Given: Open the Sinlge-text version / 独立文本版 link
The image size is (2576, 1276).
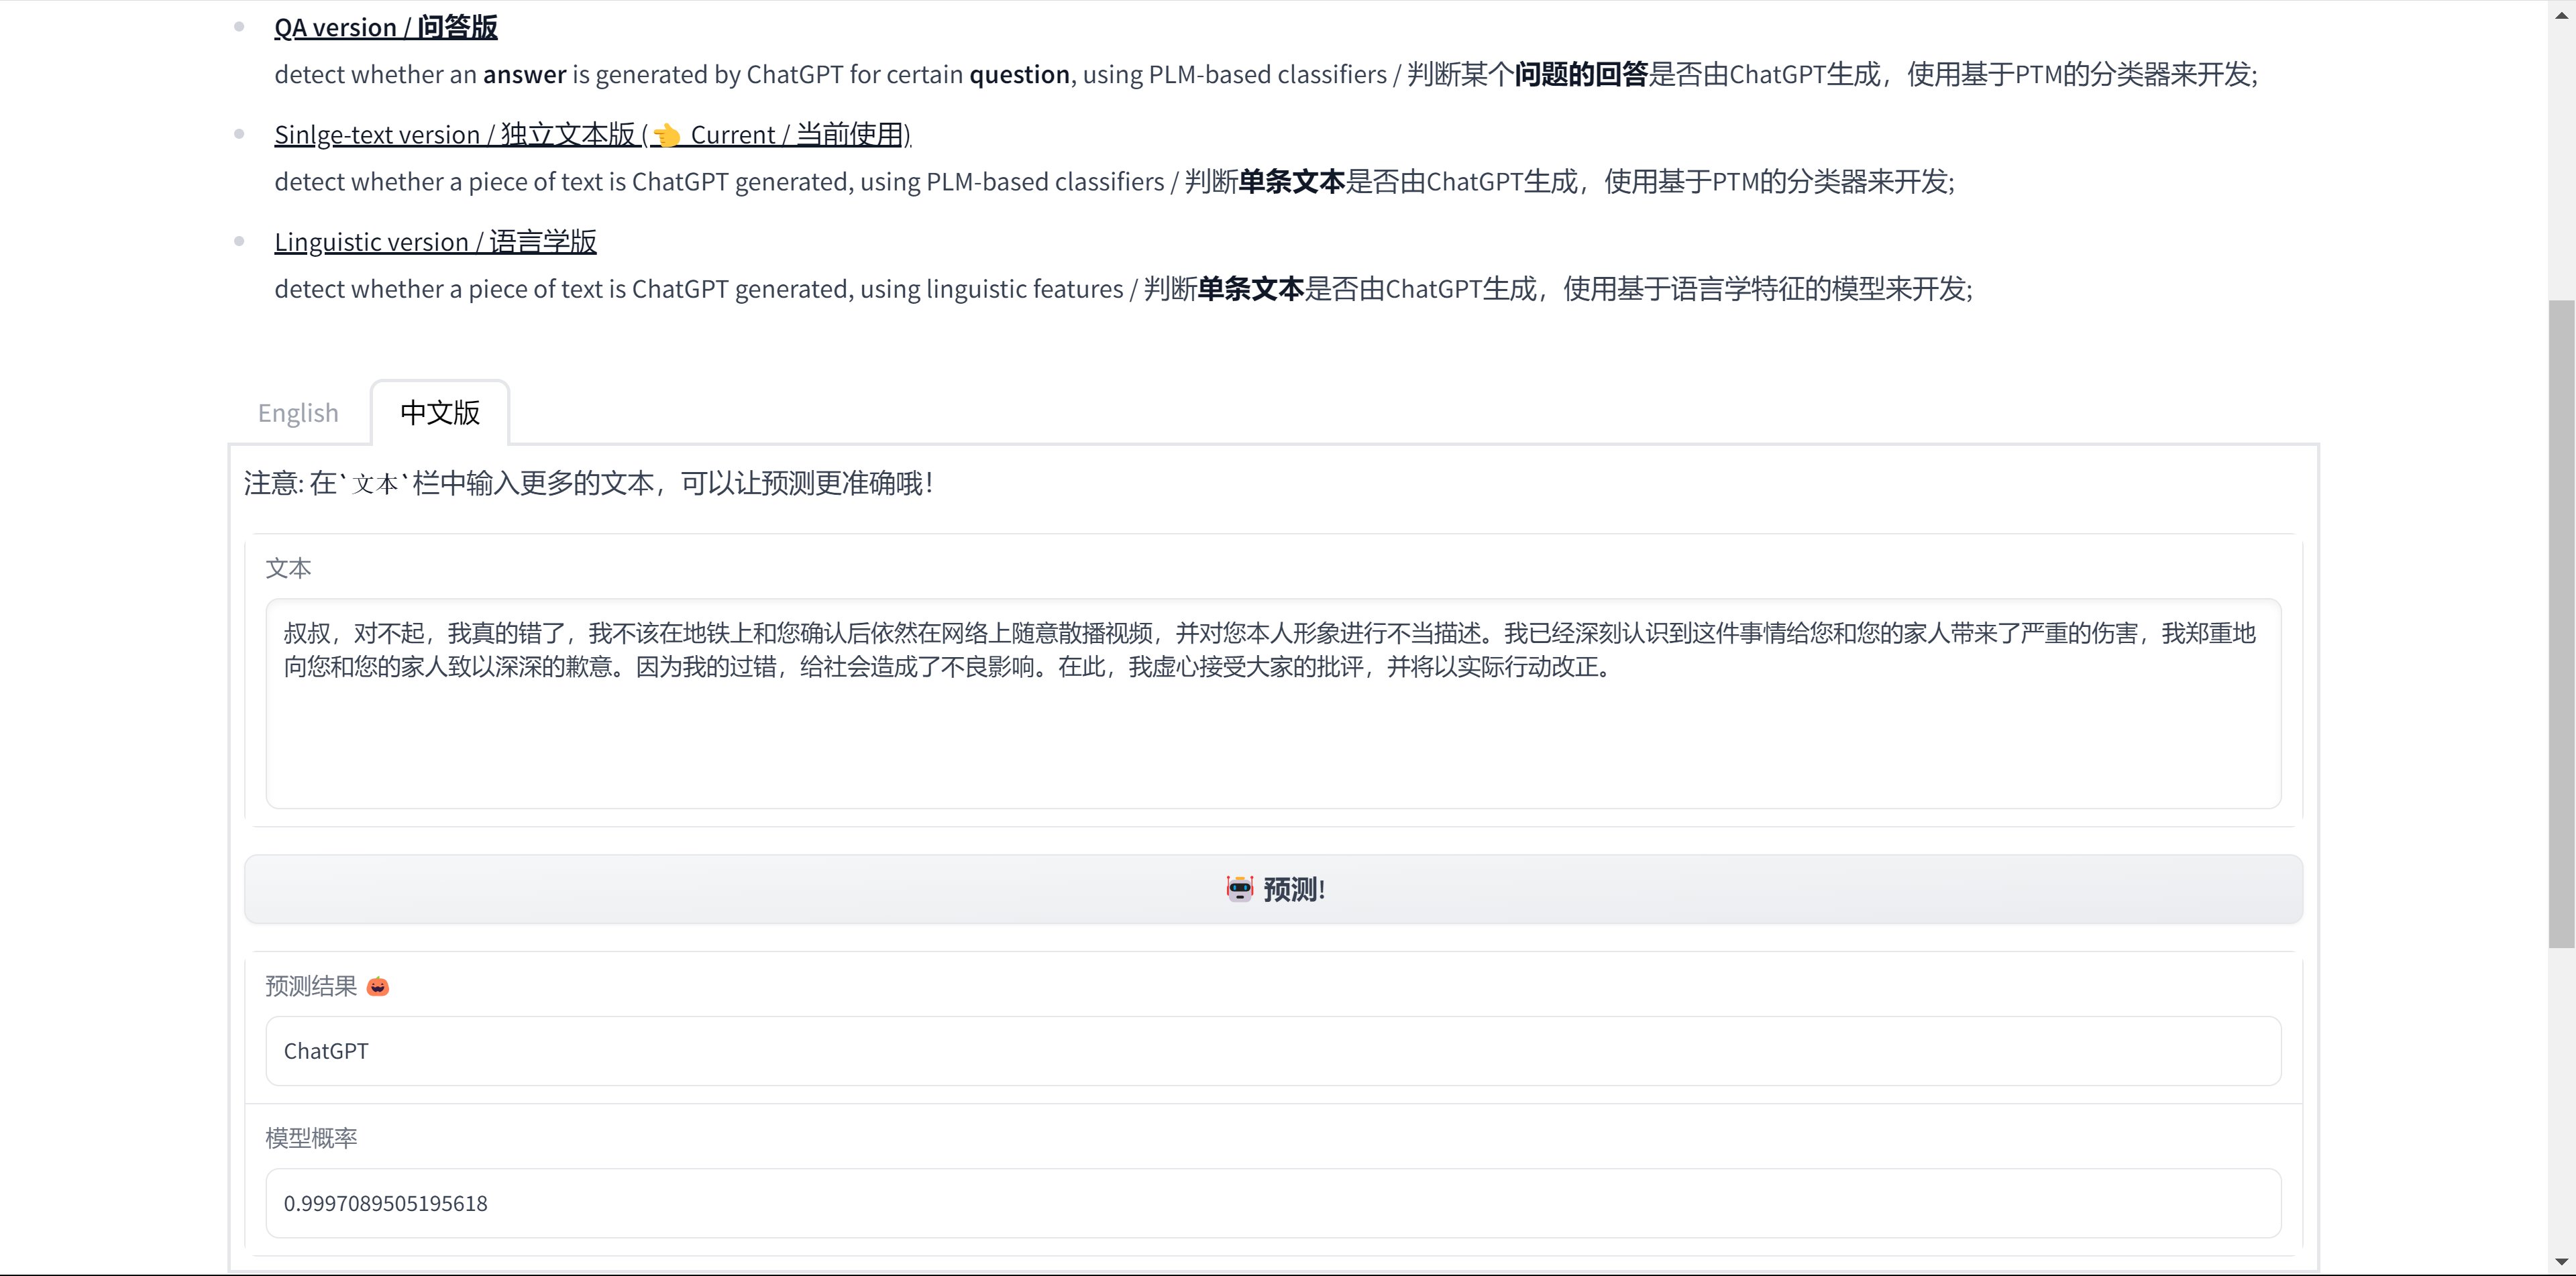Looking at the screenshot, I should (592, 134).
